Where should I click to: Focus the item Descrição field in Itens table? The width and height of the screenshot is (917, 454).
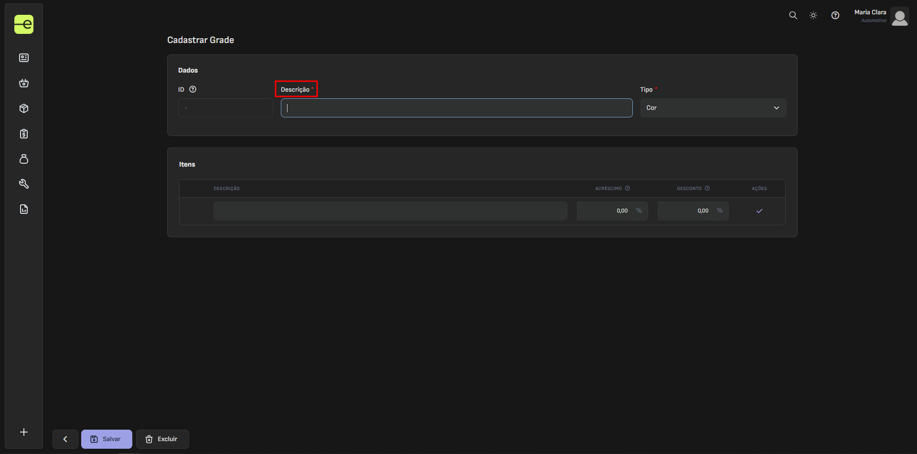tap(390, 211)
